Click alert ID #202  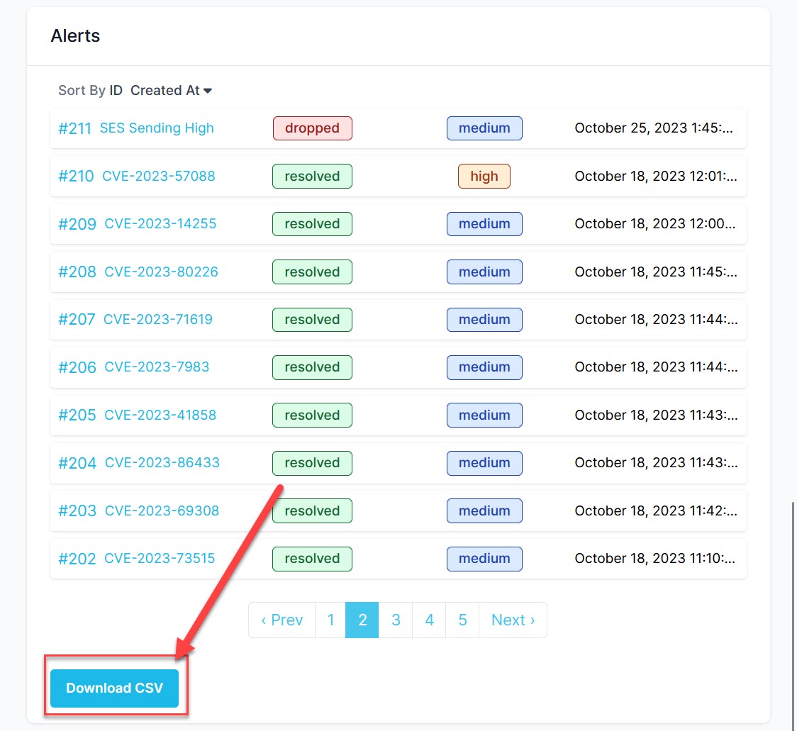click(77, 558)
